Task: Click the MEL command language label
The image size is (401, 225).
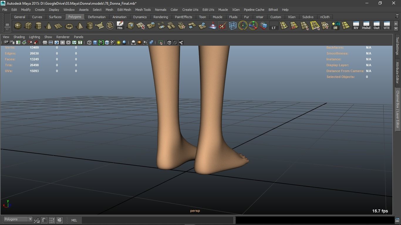Action: click(x=74, y=220)
